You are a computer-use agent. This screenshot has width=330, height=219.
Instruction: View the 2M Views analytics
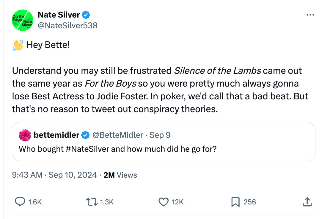(x=120, y=175)
